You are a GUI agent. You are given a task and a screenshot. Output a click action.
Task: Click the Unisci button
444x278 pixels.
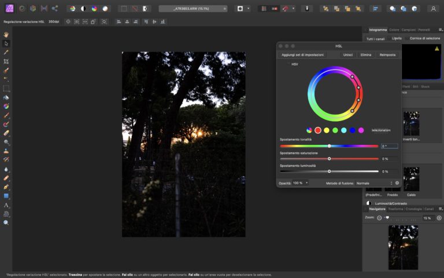tap(347, 55)
